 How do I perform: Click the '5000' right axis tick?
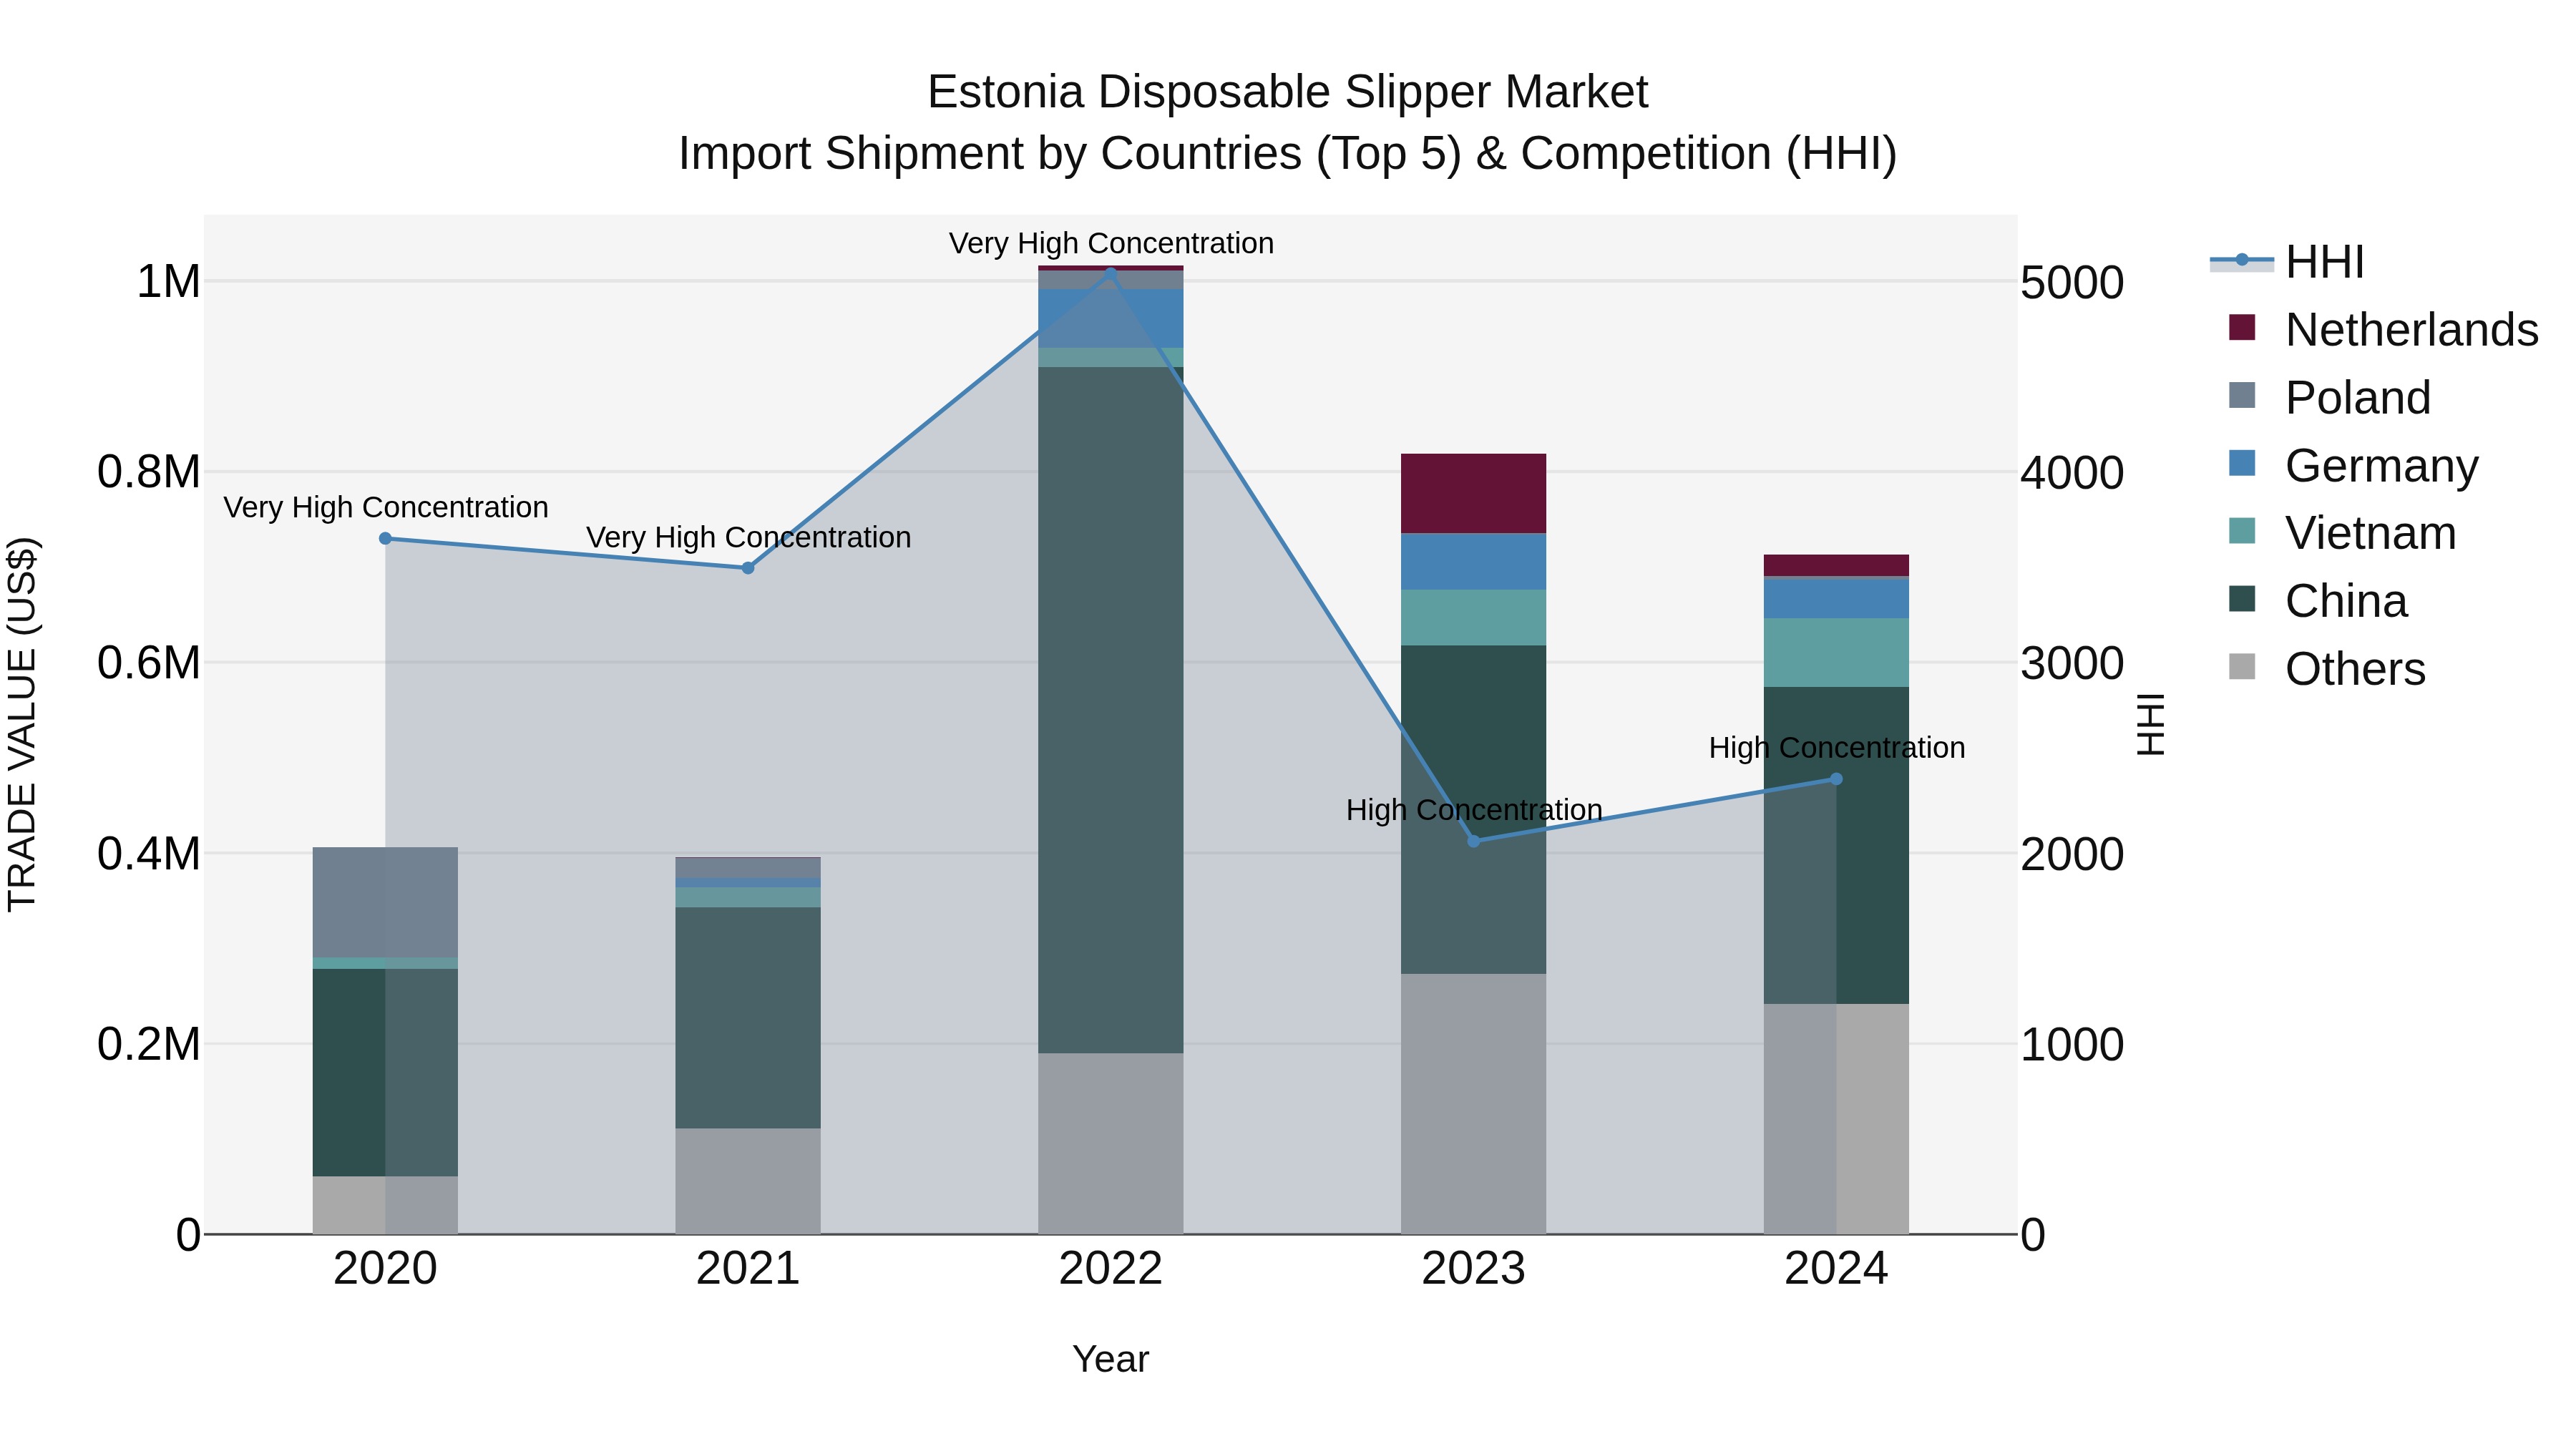click(x=2072, y=282)
